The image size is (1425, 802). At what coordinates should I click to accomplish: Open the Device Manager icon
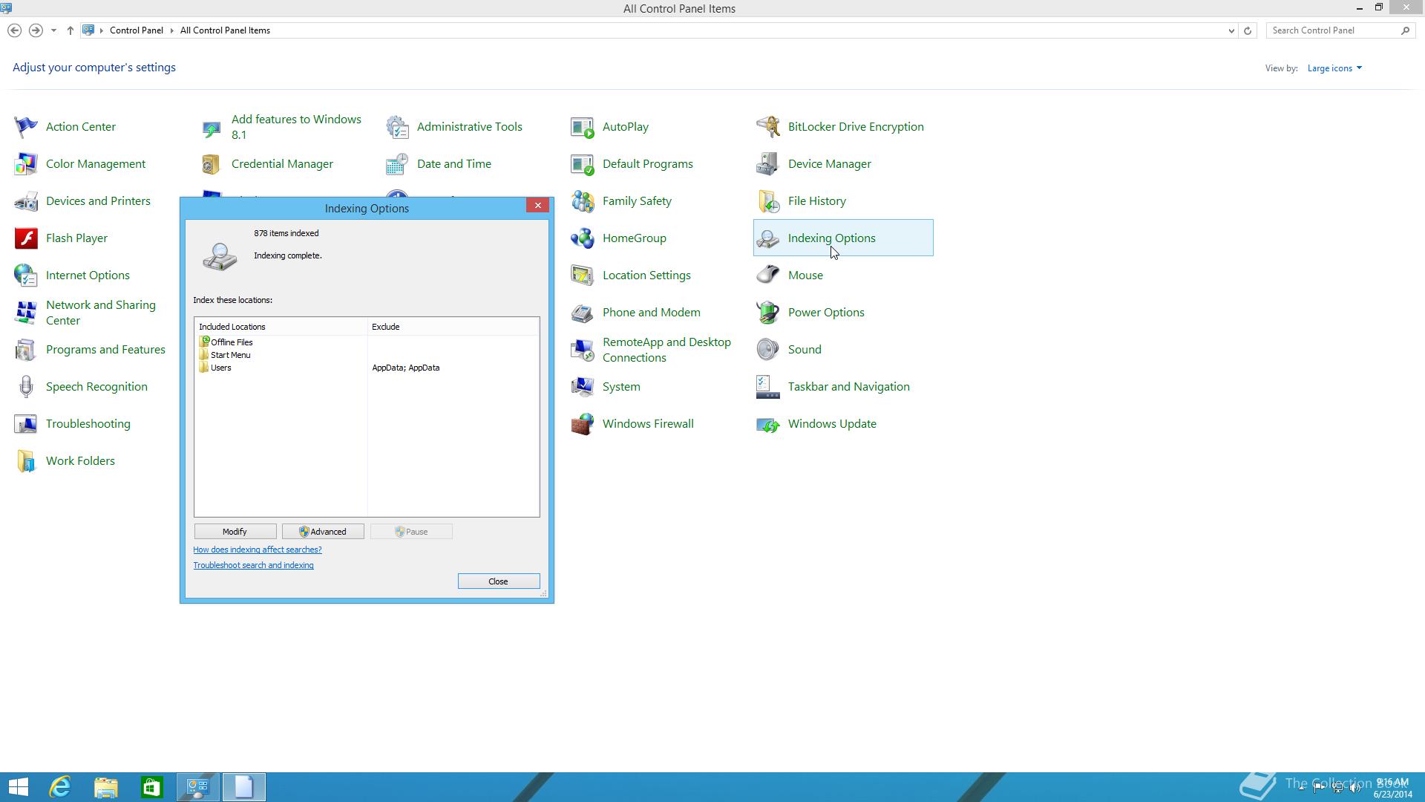point(768,164)
